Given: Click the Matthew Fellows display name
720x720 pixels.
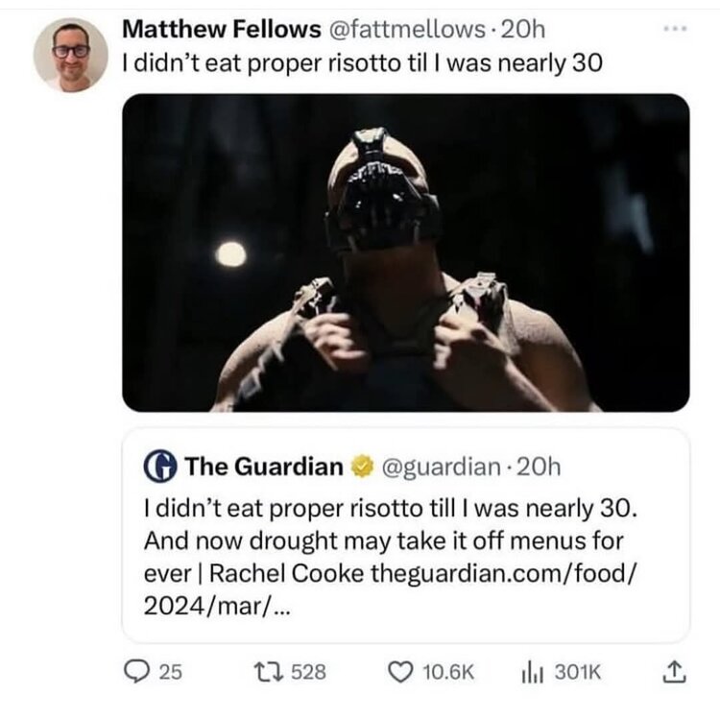Looking at the screenshot, I should (223, 30).
